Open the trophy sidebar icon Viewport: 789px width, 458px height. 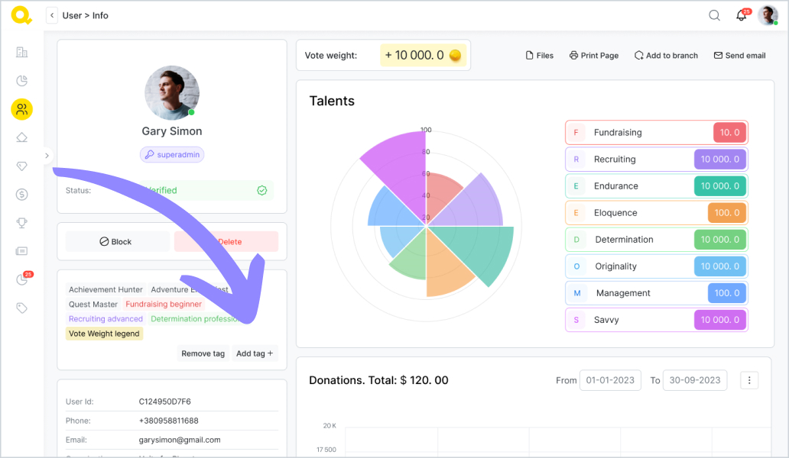pos(22,223)
